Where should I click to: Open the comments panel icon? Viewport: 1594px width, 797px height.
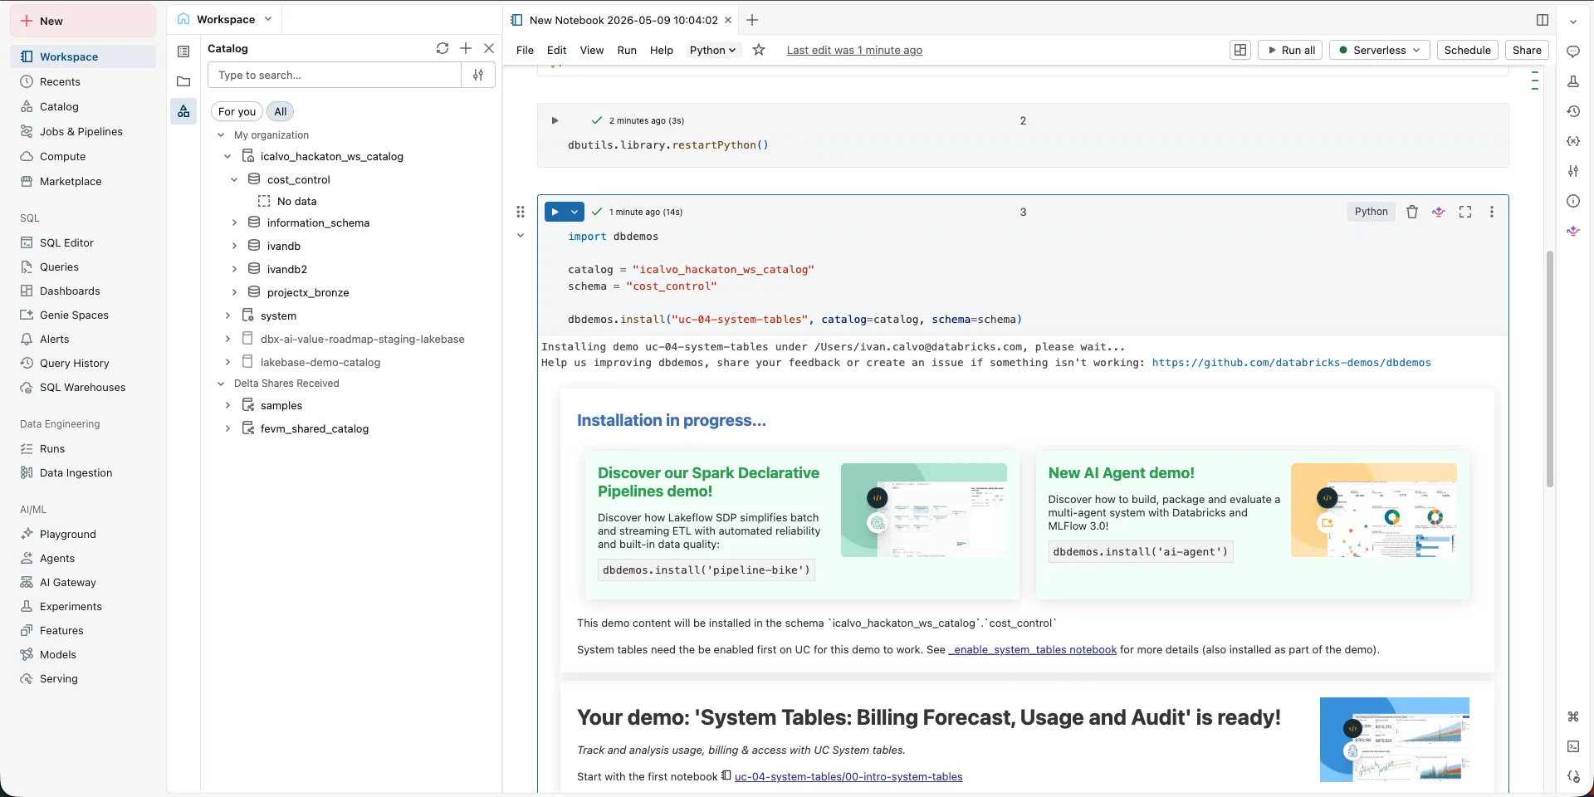[x=1573, y=51]
